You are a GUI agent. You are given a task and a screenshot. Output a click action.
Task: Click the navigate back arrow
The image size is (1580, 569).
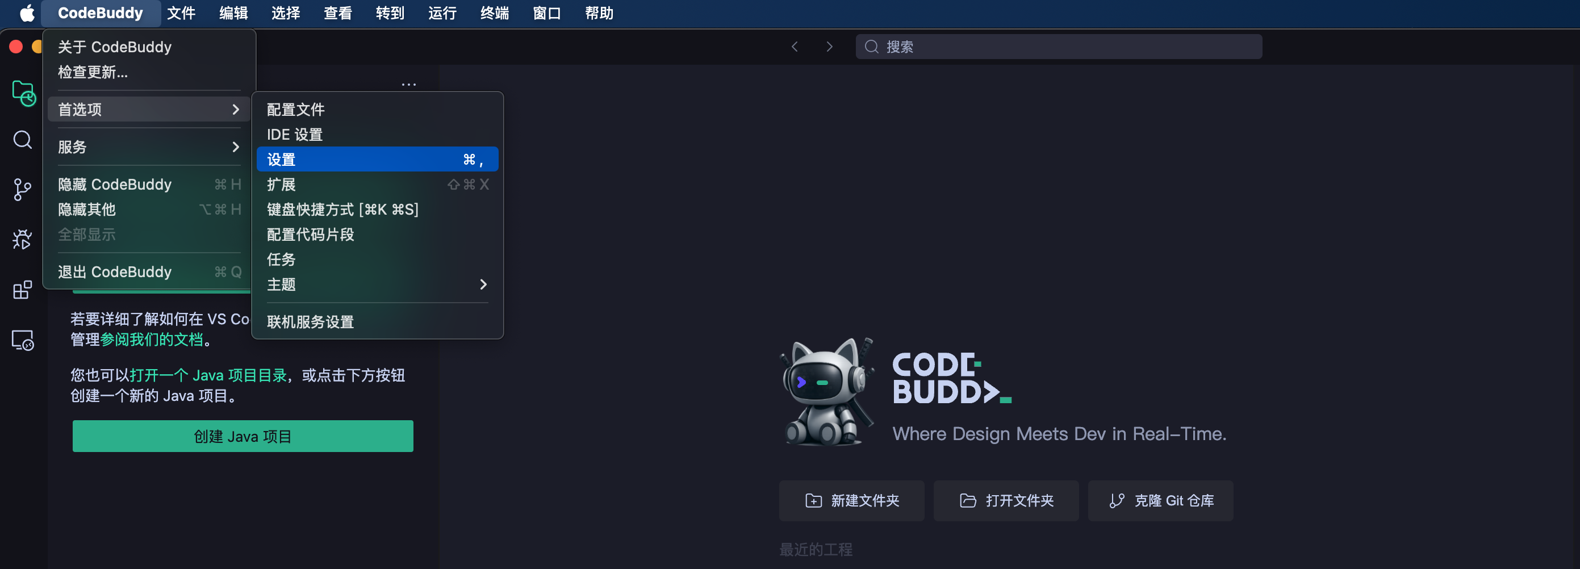(x=795, y=47)
